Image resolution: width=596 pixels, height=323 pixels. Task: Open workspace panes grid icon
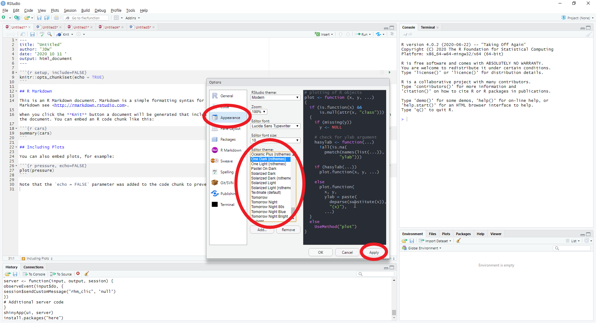[116, 18]
